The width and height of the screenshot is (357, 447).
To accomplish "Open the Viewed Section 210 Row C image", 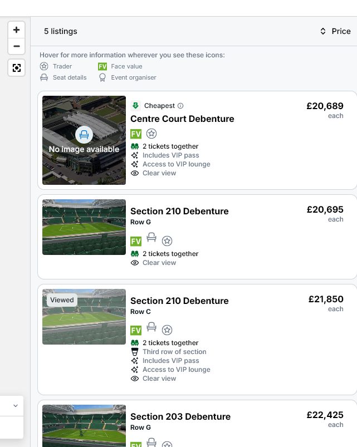I will (84, 317).
